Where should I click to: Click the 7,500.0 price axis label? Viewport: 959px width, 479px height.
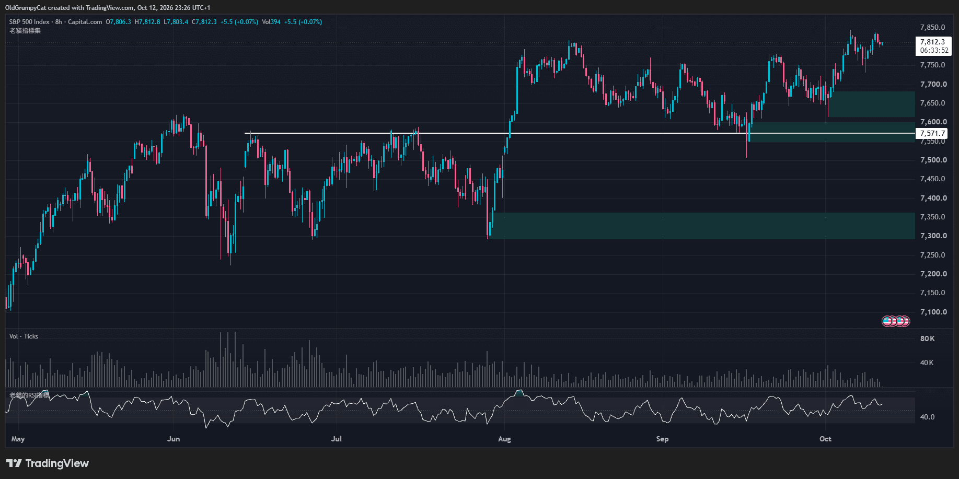(x=933, y=160)
